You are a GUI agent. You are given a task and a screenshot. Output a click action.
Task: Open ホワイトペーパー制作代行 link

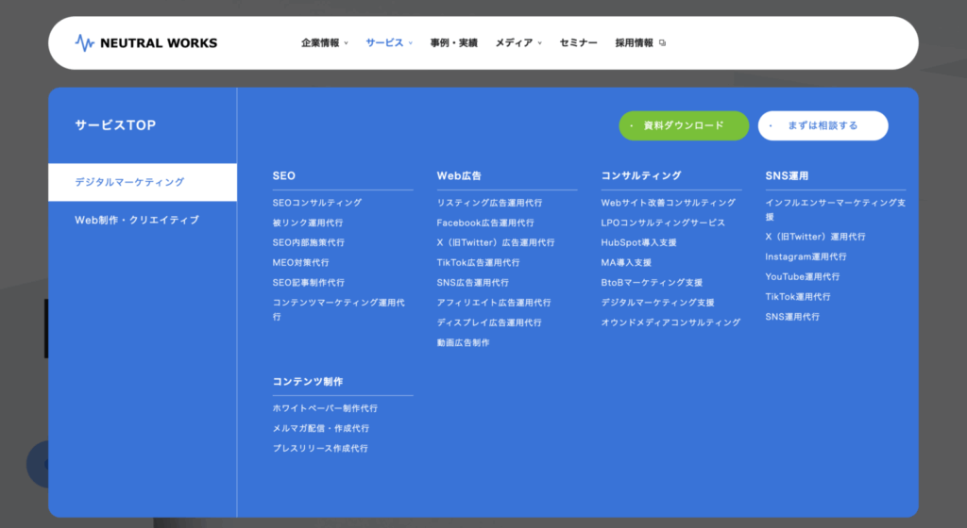tap(325, 408)
